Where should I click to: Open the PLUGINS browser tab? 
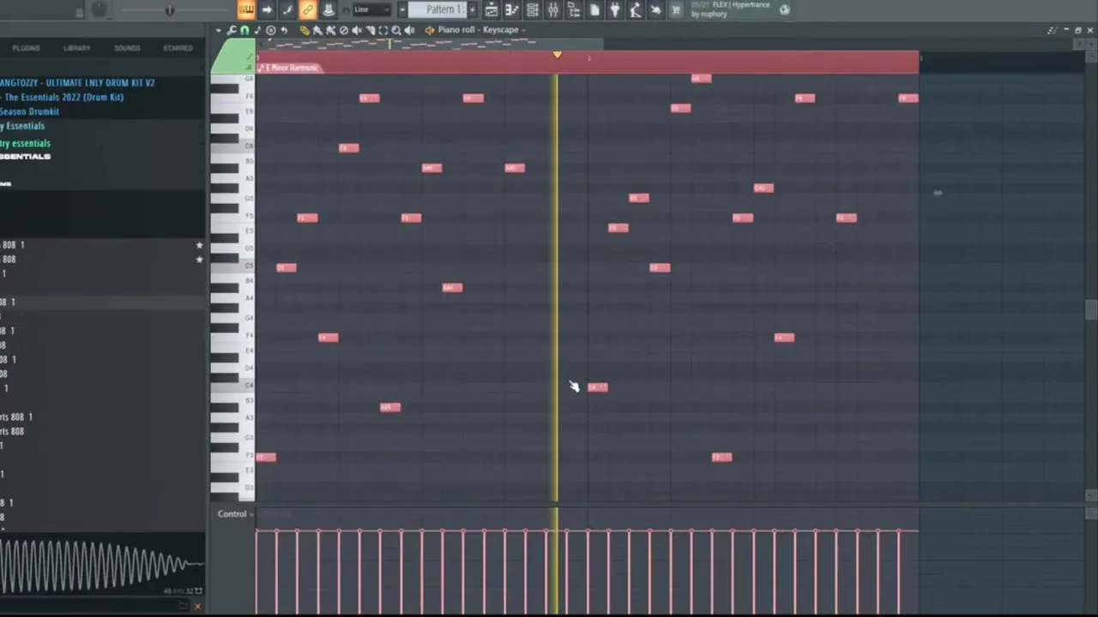[x=26, y=48]
